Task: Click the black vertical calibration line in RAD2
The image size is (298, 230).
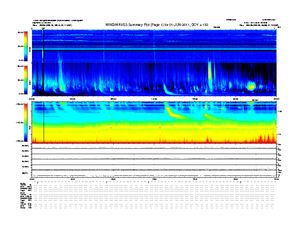Action: coord(44,46)
